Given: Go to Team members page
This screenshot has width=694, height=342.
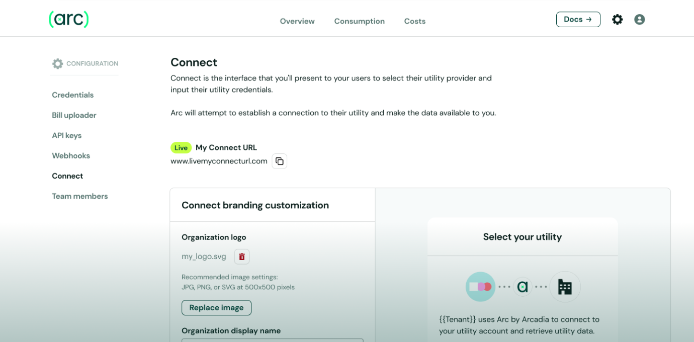Looking at the screenshot, I should coord(80,196).
